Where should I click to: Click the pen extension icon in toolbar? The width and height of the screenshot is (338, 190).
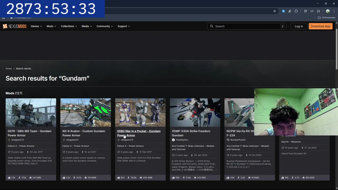290,11
